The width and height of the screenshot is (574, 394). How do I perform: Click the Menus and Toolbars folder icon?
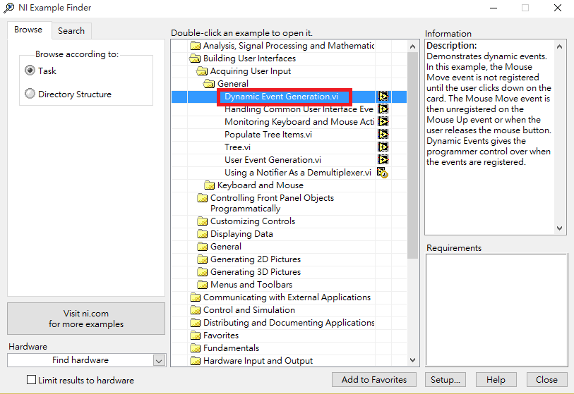(x=202, y=285)
